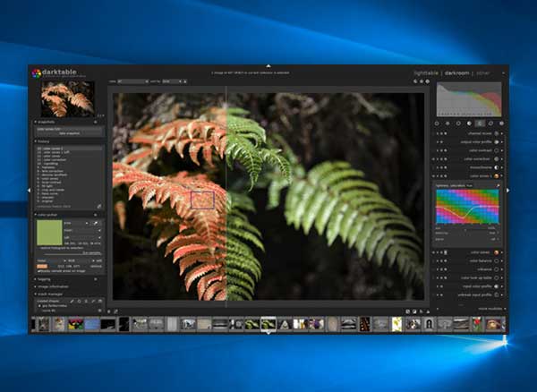Switch to the basic modules group
The width and height of the screenshot is (537, 392).
458,124
